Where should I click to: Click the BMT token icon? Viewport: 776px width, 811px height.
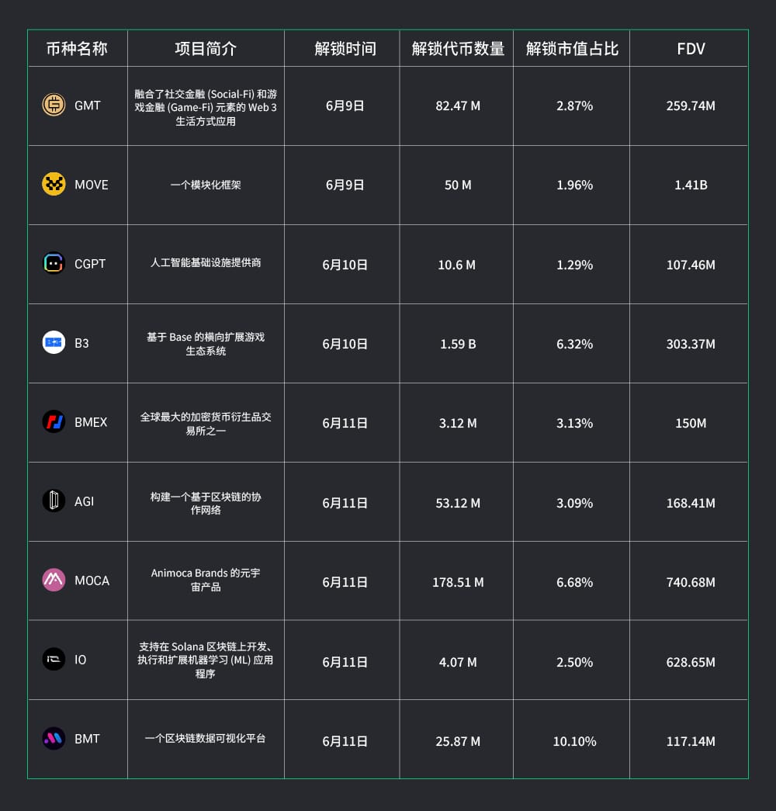(x=54, y=739)
